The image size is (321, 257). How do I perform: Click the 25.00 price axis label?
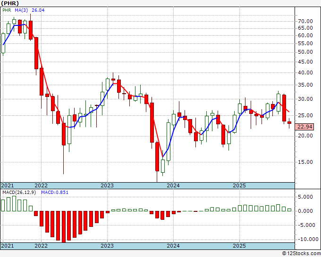pyautogui.click(x=305, y=115)
